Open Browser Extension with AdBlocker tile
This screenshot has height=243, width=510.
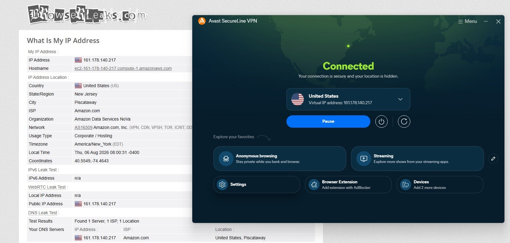tap(348, 185)
